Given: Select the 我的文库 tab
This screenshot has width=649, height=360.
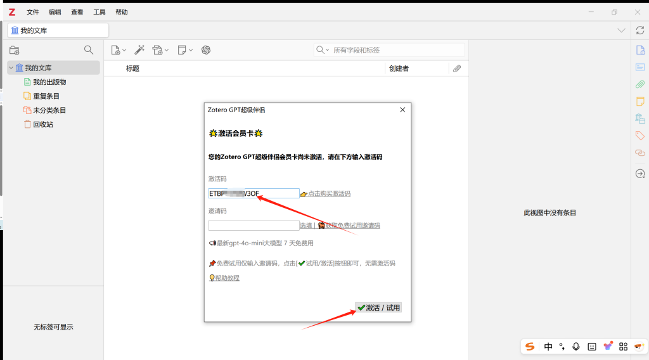Looking at the screenshot, I should (x=58, y=30).
